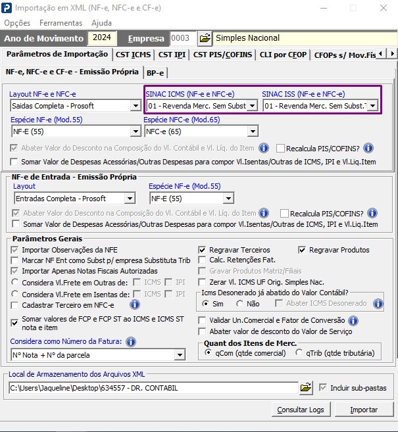Click info icon next to Considera como Número da Fatura
Image resolution: width=398 pixels, height=432 pixels.
click(x=131, y=341)
